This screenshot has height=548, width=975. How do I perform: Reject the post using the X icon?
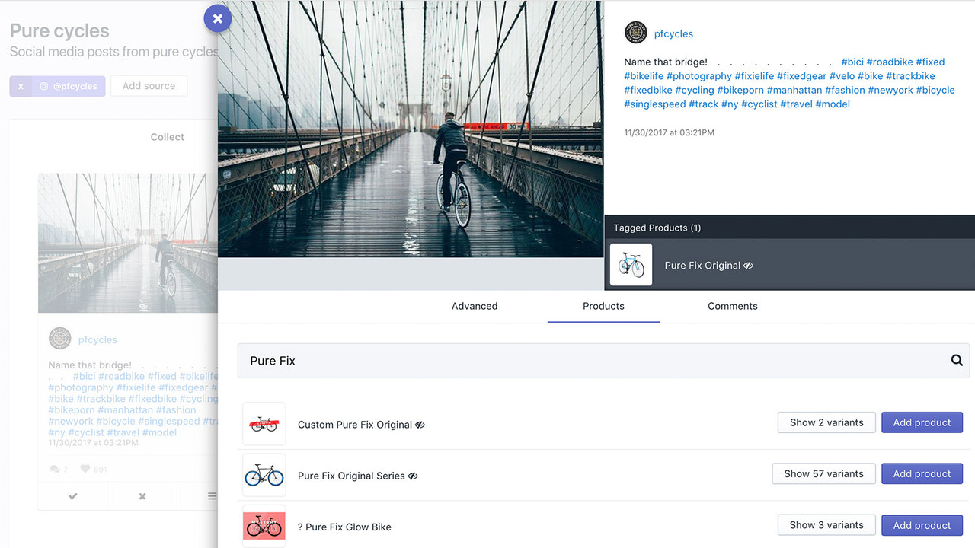coord(142,496)
